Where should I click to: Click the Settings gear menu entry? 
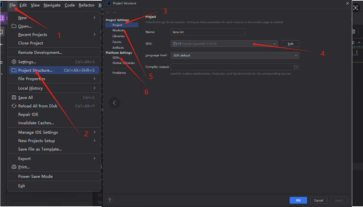tap(14, 62)
